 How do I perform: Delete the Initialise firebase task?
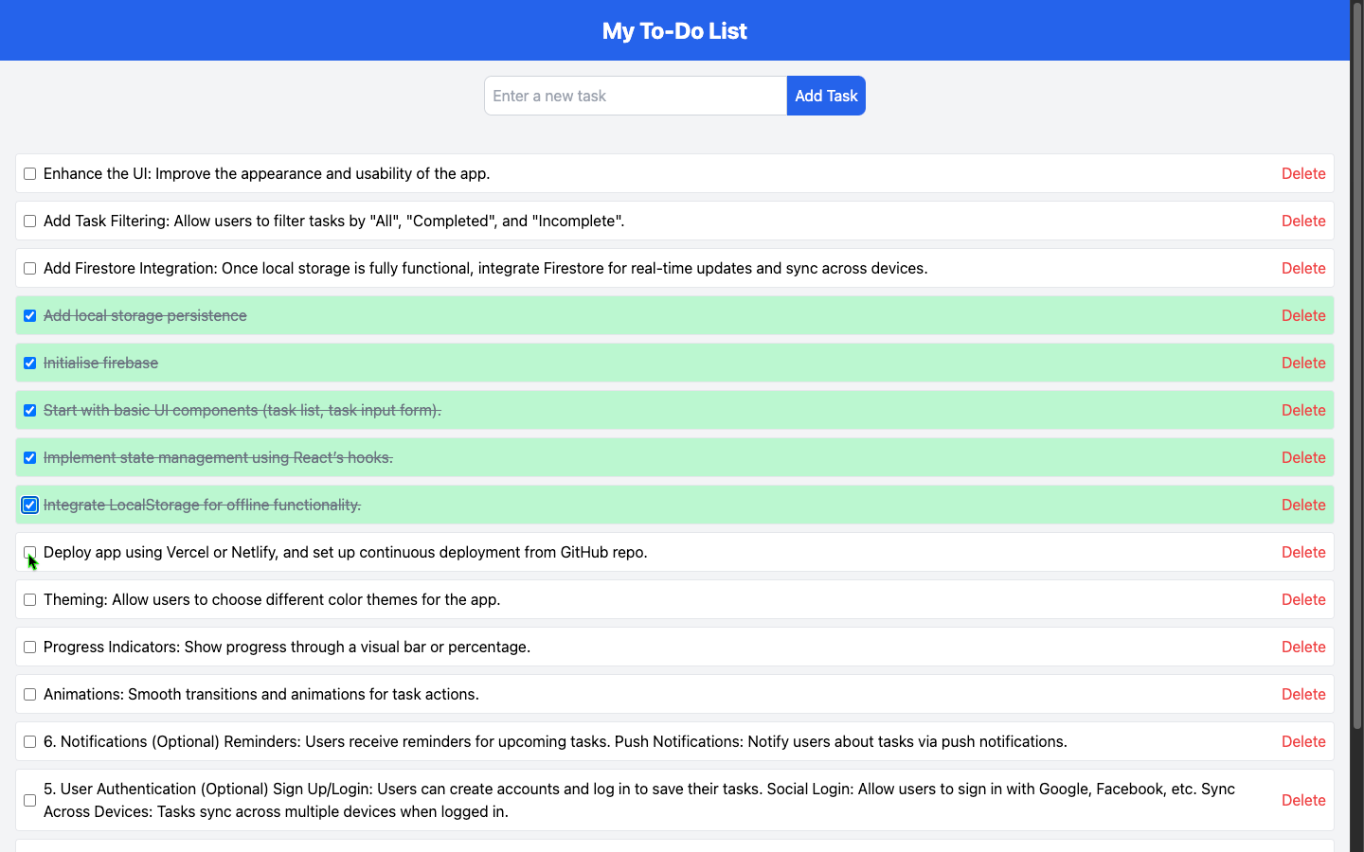point(1302,364)
